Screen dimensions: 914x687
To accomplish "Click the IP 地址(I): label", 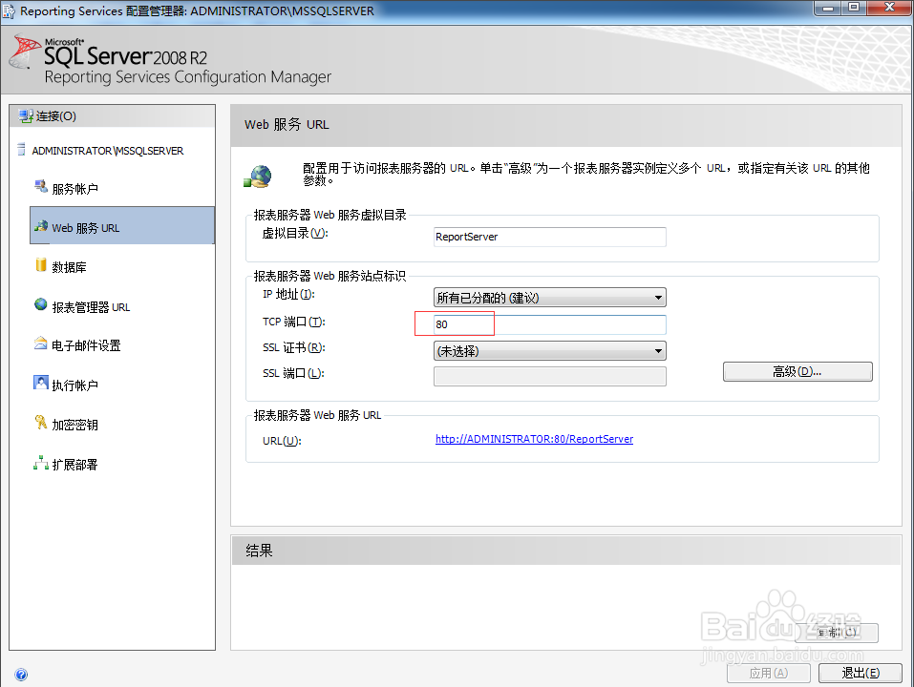I will point(288,295).
